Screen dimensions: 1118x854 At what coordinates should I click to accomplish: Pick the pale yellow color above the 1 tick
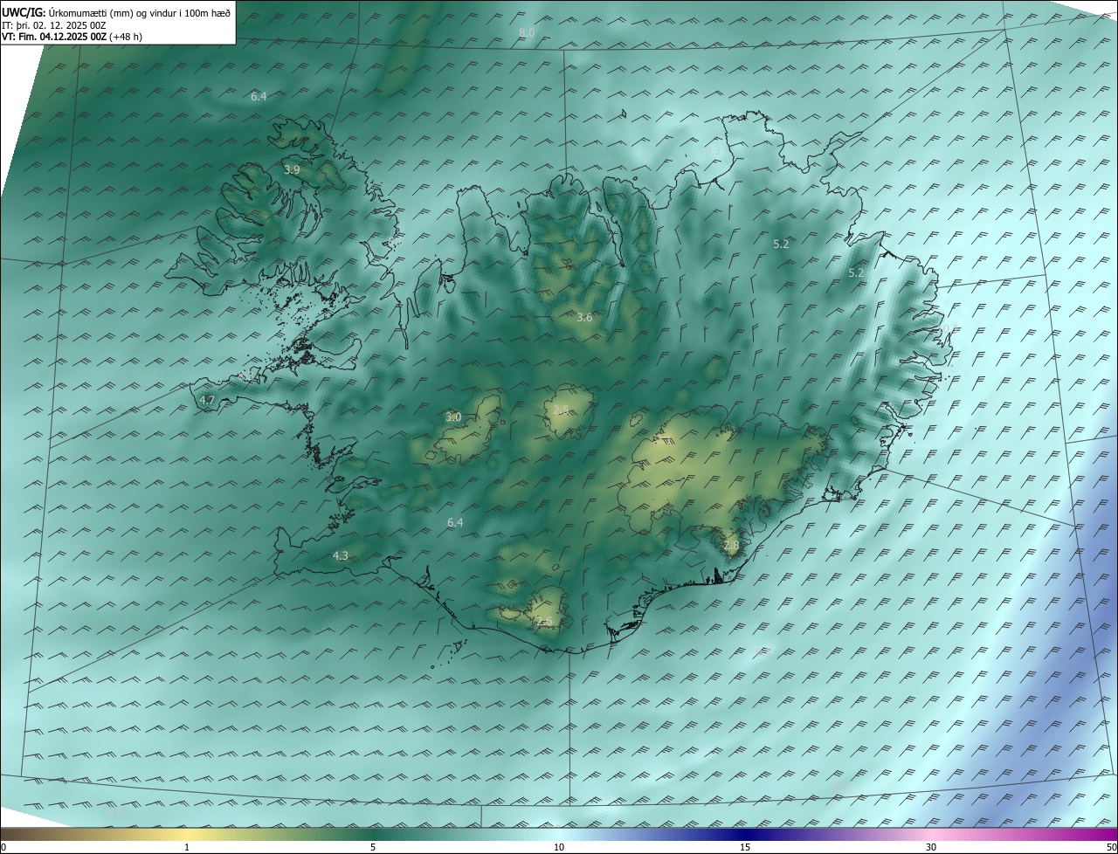click(x=187, y=835)
